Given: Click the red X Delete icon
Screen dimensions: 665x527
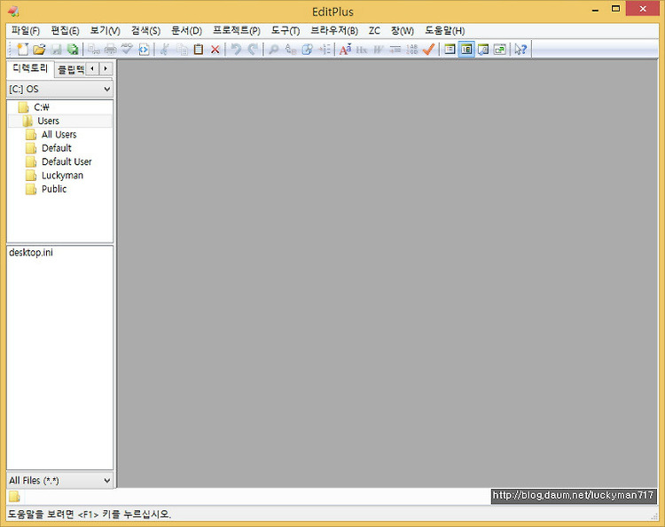Looking at the screenshot, I should point(215,49).
